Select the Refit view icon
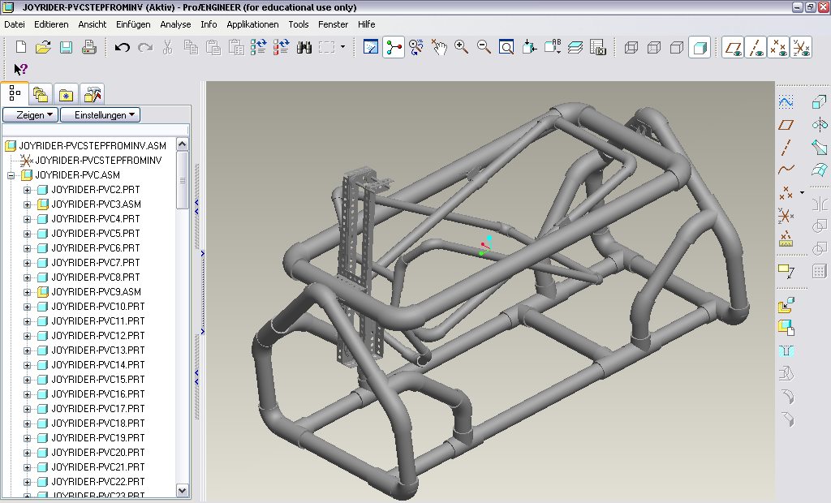Viewport: 831px width, 503px height. 506,47
